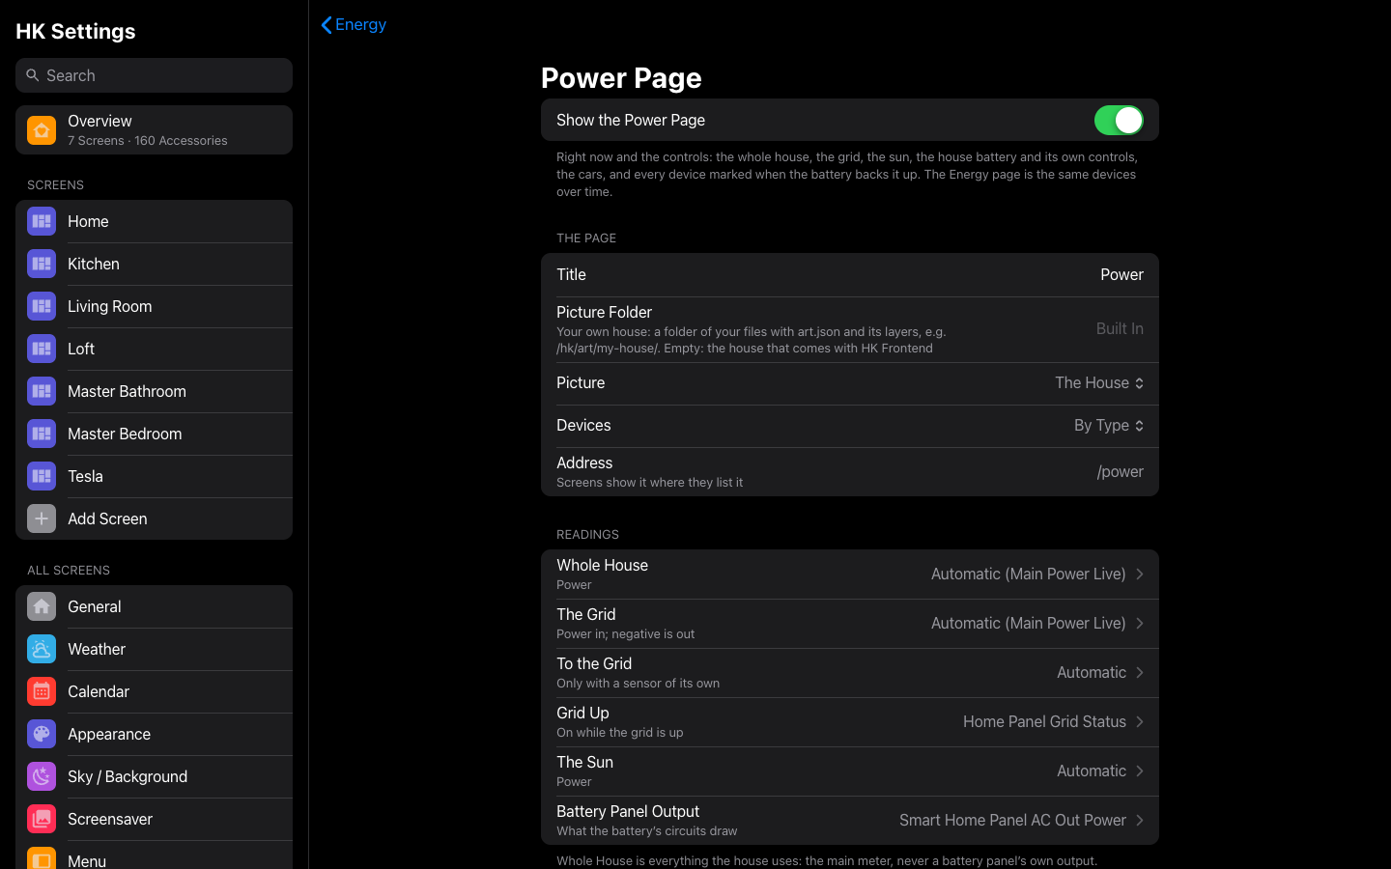Click the Tesla screen icon

coord(42,476)
